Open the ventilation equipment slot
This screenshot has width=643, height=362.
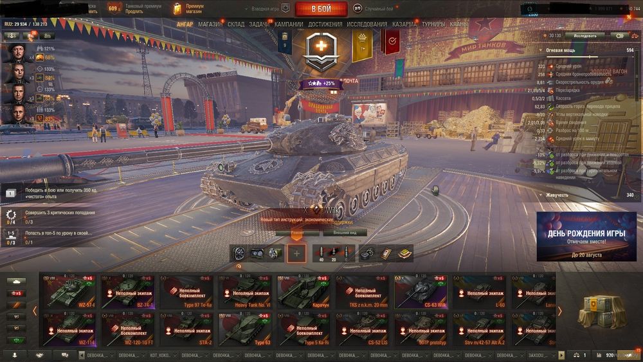[x=239, y=254]
